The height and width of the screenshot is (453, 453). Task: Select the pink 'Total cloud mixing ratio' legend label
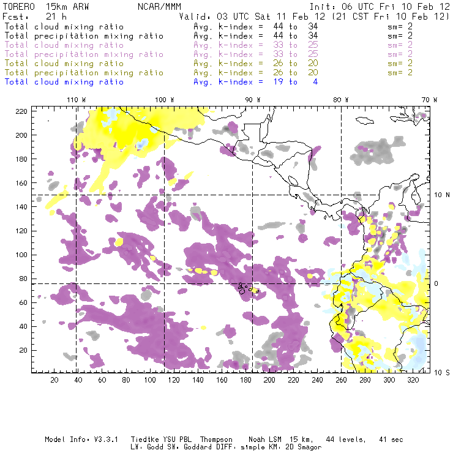tap(64, 45)
